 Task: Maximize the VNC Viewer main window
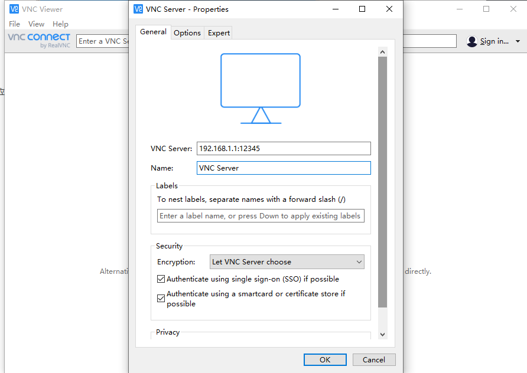486,9
